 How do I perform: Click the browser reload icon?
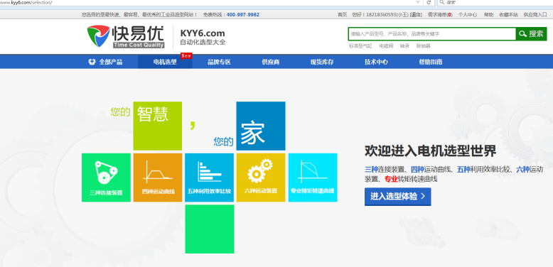click(x=429, y=2)
